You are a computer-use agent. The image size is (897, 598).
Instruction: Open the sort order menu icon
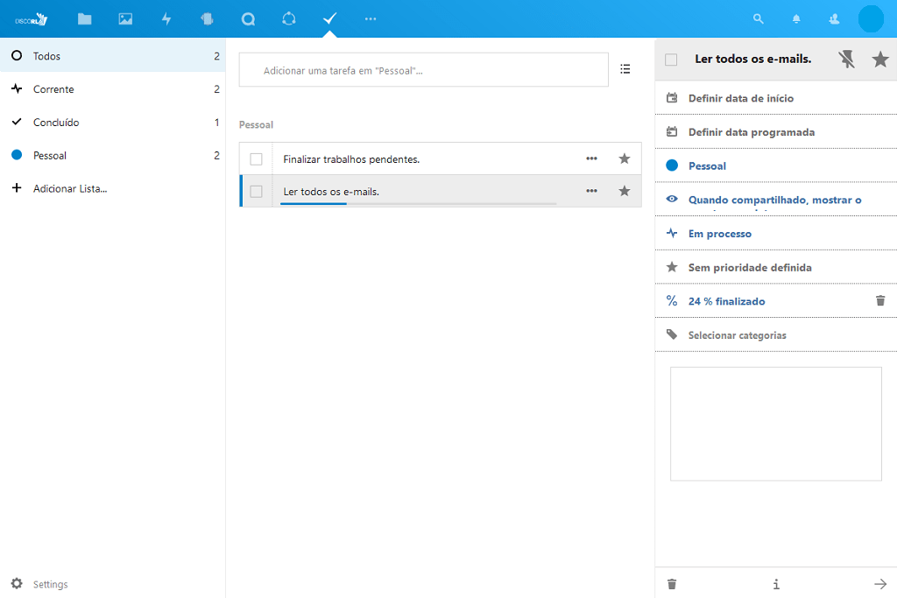coord(625,69)
